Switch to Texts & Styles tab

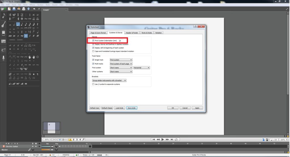pos(147,33)
